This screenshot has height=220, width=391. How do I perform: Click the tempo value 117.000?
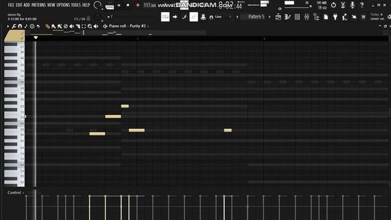[150, 5]
